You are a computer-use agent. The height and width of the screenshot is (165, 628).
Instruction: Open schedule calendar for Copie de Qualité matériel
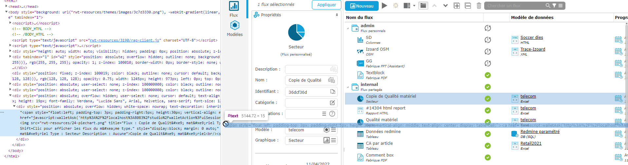618,98
